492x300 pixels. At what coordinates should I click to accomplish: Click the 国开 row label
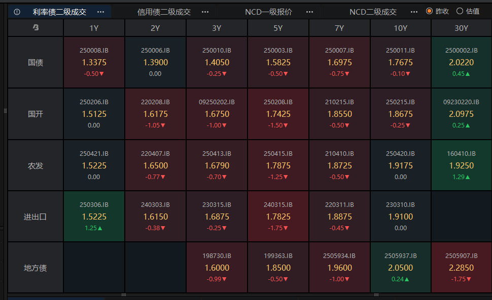click(x=36, y=114)
